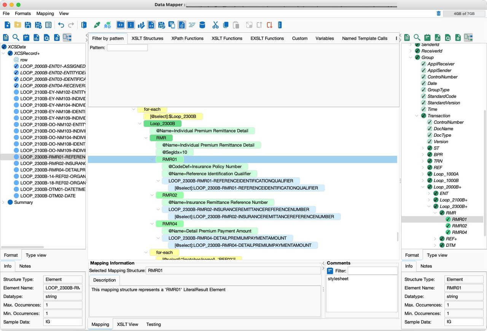Screen dimensions: 487x331
Task: Click the Comments Filter input field
Action: (x=372, y=271)
